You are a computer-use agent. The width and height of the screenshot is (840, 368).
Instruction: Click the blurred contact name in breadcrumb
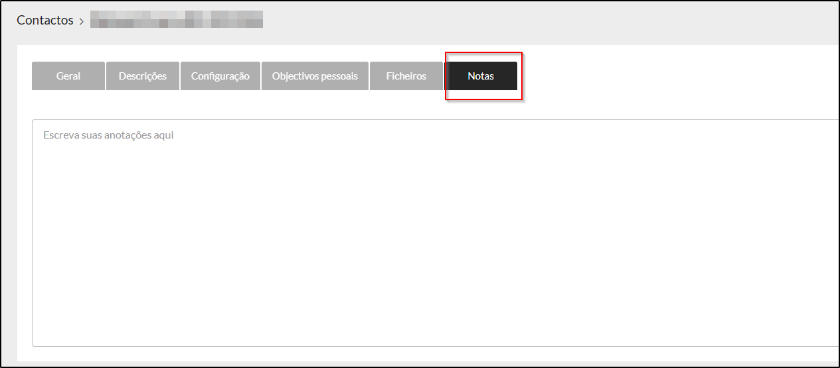pyautogui.click(x=176, y=19)
